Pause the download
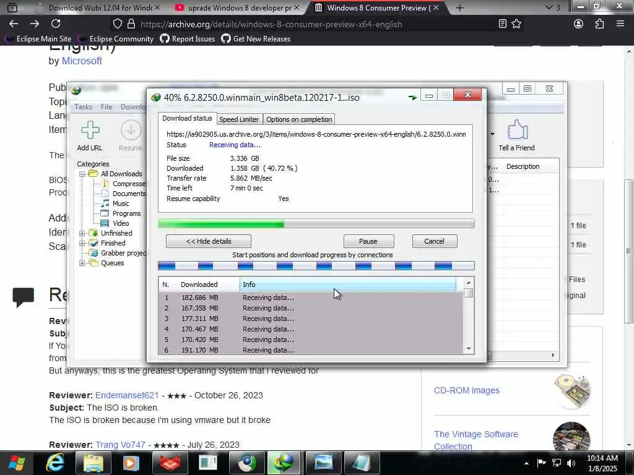The height and width of the screenshot is (475, 634). click(x=368, y=241)
